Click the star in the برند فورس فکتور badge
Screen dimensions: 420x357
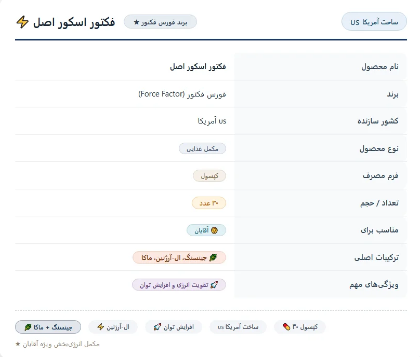136,22
